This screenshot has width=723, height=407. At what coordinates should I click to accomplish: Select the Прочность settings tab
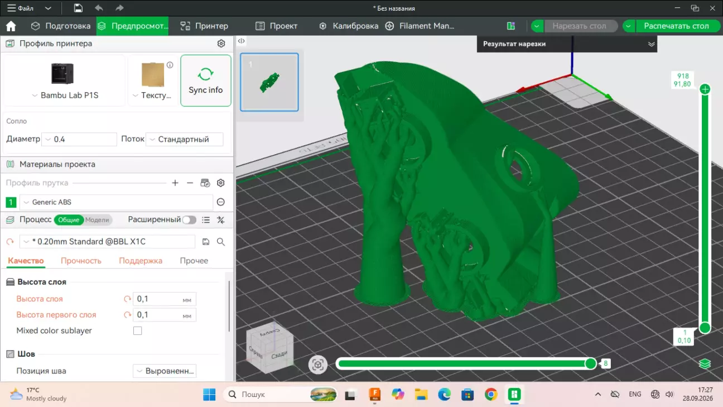pos(81,261)
